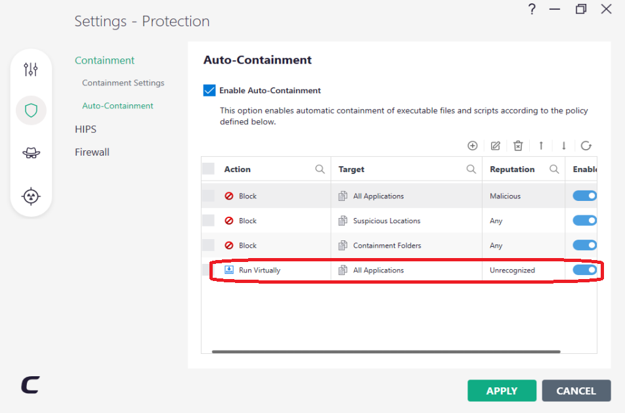
Task: Disable the Block Malicious rule toggle
Action: (584, 196)
